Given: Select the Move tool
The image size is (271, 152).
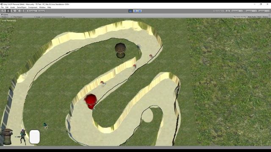Looking at the screenshot, I should [8, 11].
